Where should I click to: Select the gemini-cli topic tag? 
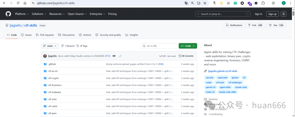pos(211,87)
